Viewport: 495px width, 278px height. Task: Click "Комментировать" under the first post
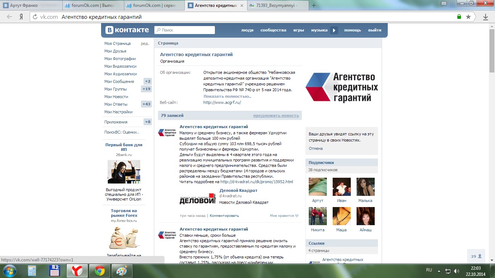(224, 216)
